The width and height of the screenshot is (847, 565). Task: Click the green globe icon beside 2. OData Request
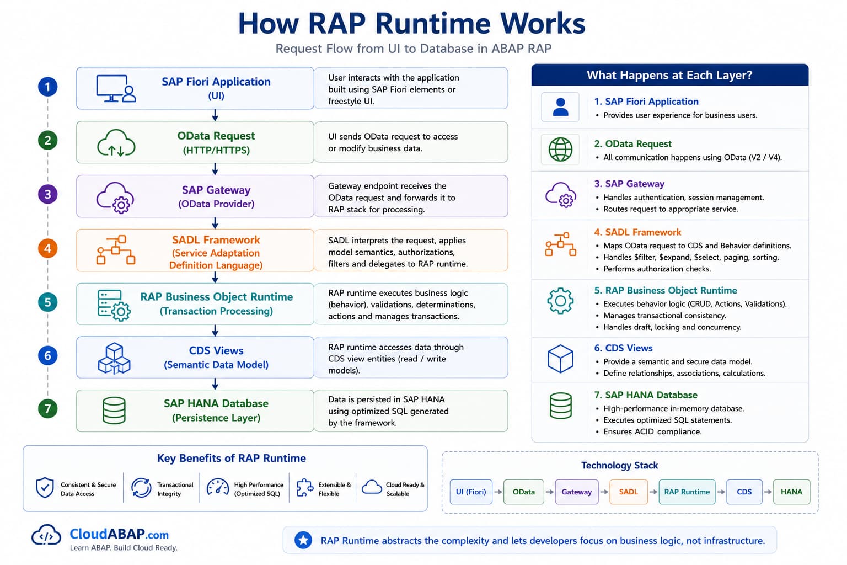pos(560,149)
